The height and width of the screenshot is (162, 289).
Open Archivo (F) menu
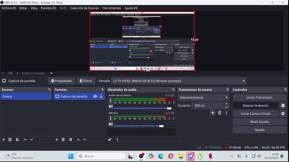point(9,8)
